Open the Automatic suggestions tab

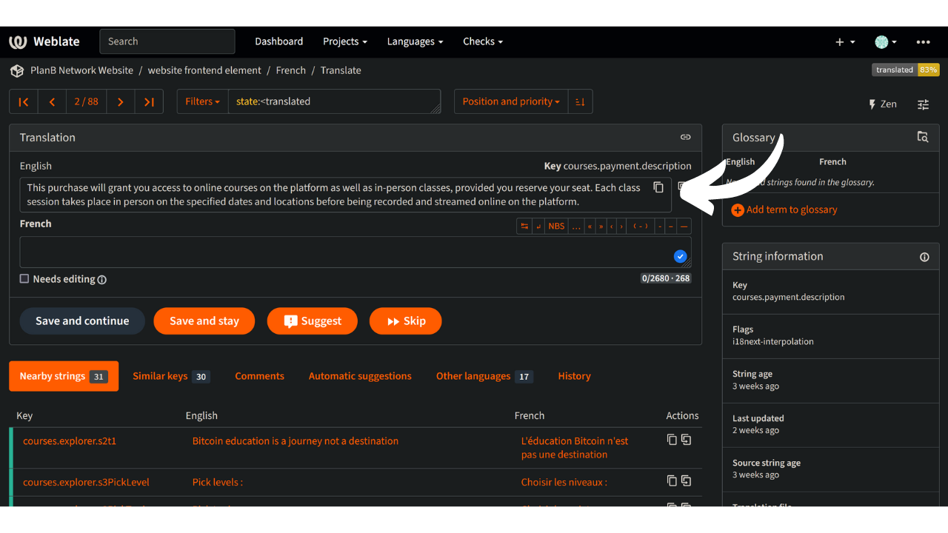[360, 376]
